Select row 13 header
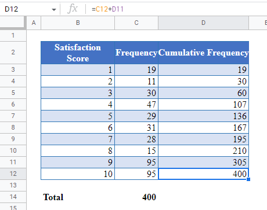 [13, 185]
